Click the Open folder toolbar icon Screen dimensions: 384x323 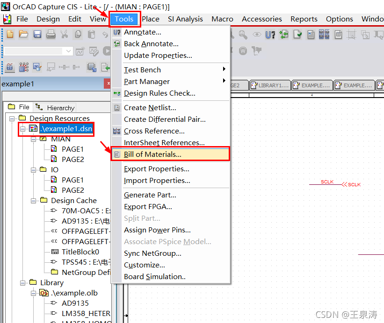coord(23,35)
